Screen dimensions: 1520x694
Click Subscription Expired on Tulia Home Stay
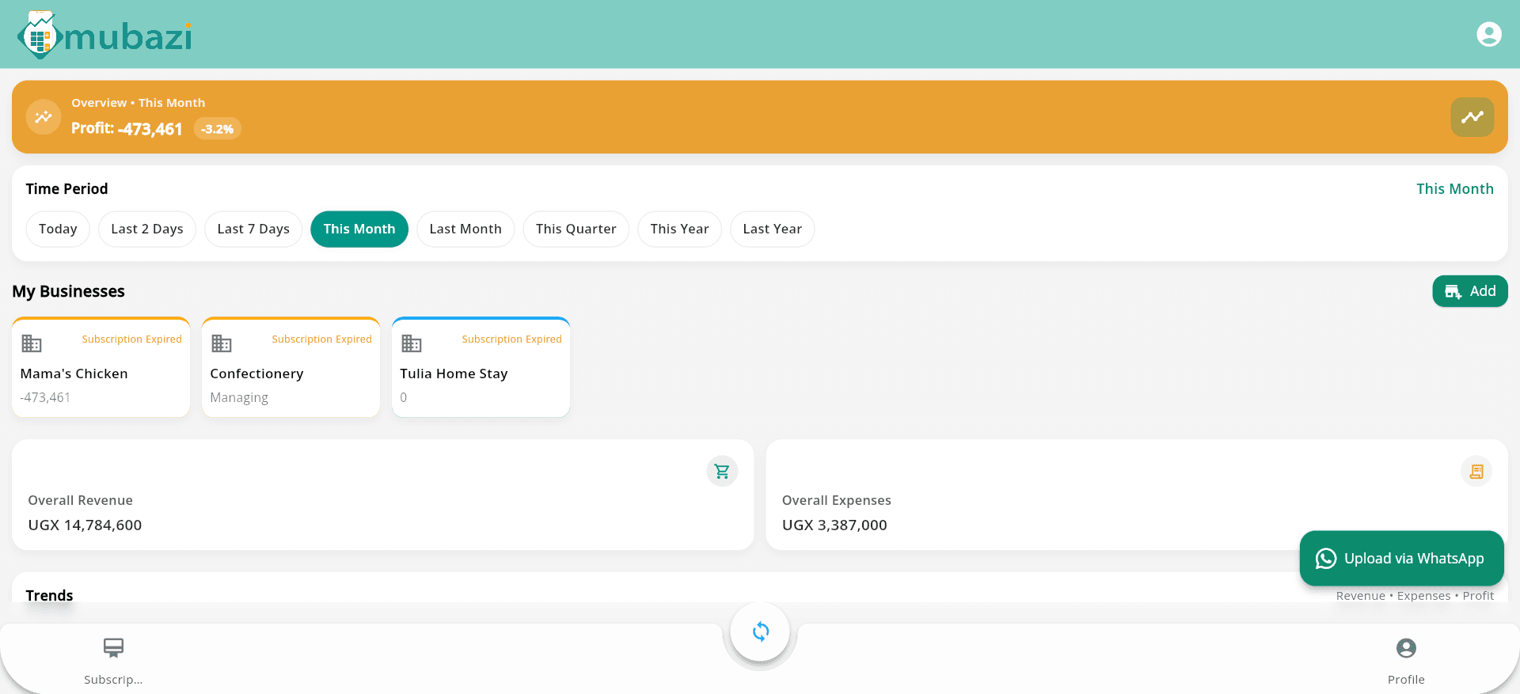tap(511, 339)
